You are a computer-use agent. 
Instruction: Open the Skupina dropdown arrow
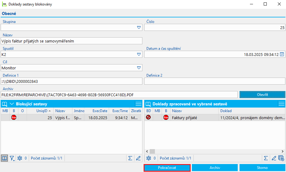pos(139,27)
